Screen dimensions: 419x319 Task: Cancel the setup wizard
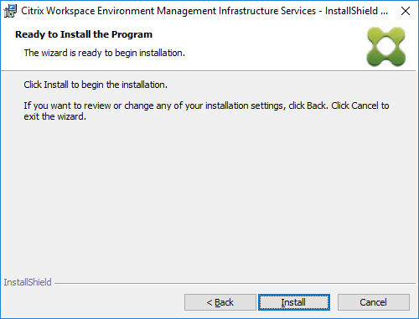click(x=374, y=302)
